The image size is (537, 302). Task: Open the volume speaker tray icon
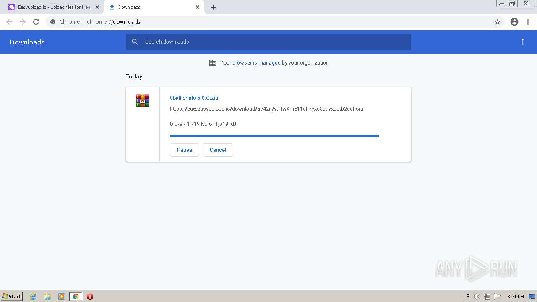pos(477,297)
